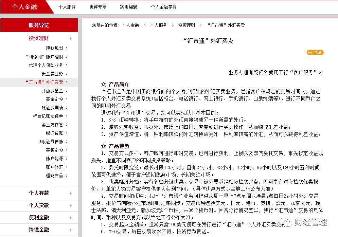Expand the 便利金融 section arrow

point(71,218)
